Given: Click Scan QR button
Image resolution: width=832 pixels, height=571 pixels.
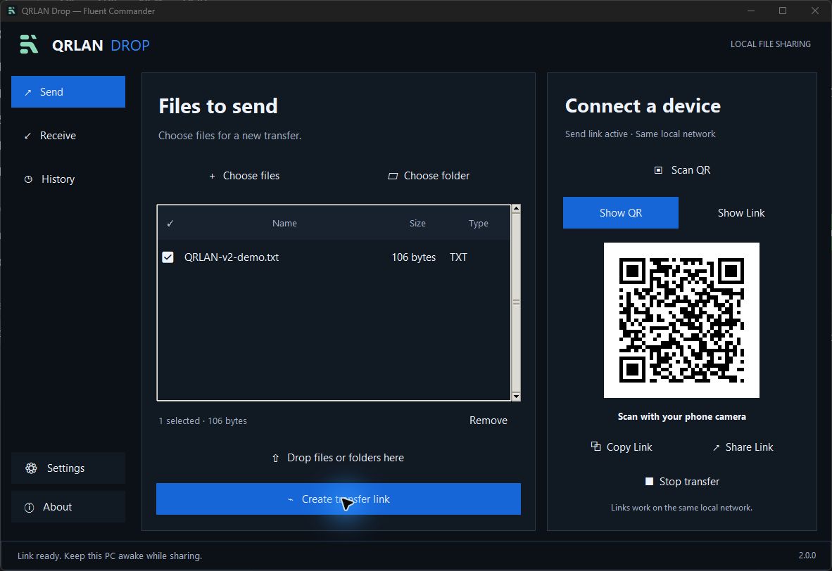Looking at the screenshot, I should 682,170.
